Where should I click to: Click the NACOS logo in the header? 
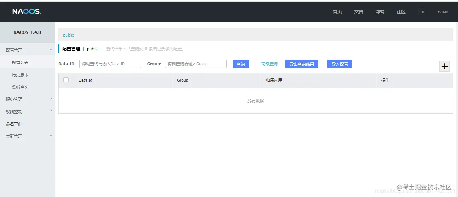click(27, 12)
